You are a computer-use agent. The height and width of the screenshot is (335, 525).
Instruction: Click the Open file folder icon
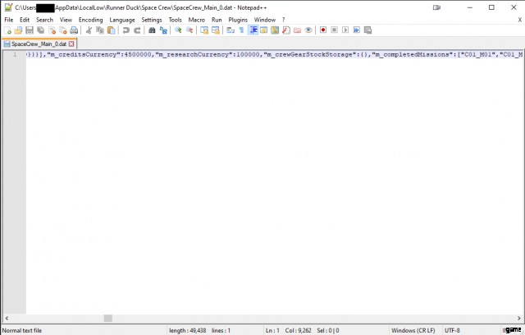click(x=18, y=30)
